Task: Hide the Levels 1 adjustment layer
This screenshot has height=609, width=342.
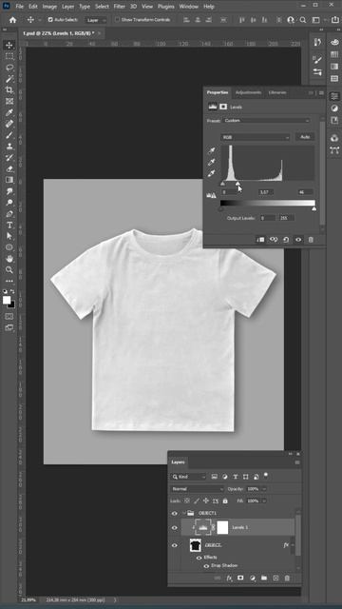Action: 175,528
